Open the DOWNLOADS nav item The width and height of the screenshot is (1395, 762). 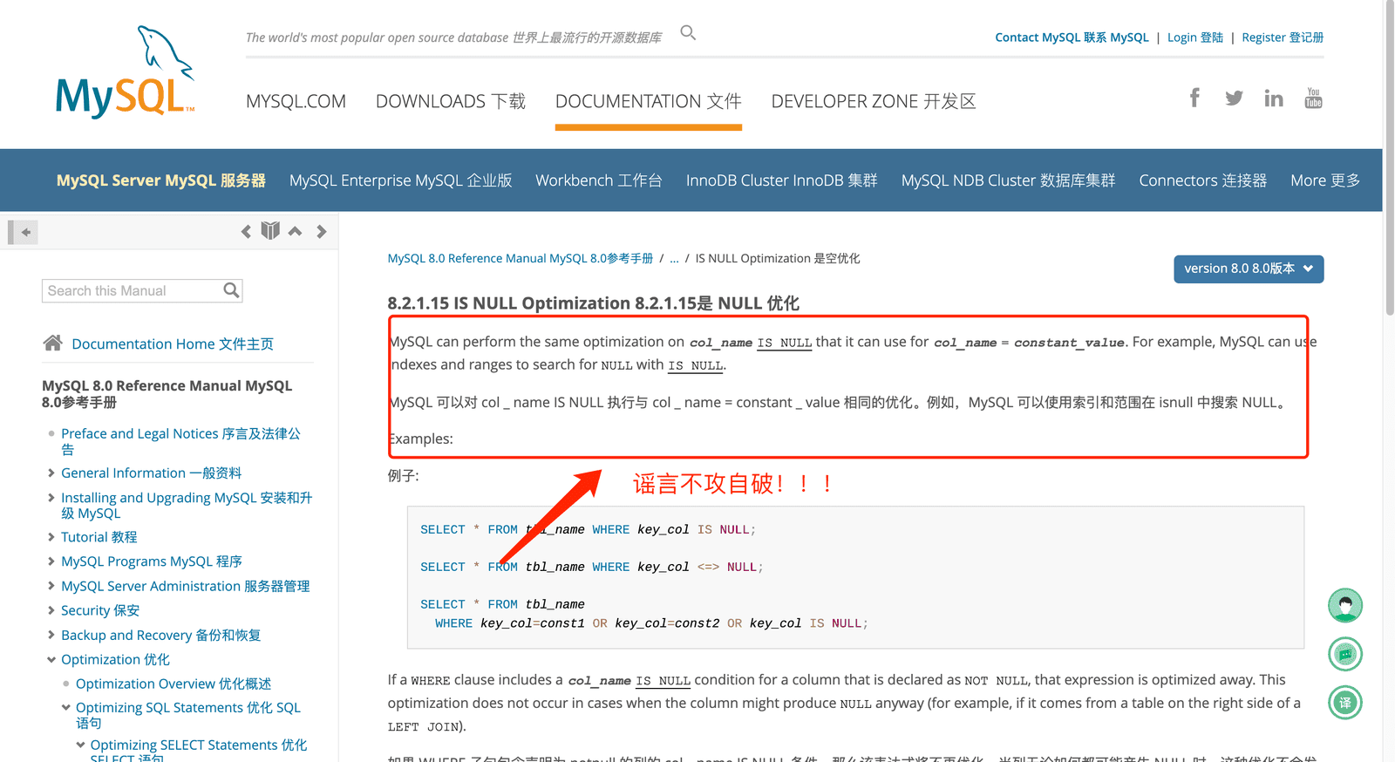[451, 101]
